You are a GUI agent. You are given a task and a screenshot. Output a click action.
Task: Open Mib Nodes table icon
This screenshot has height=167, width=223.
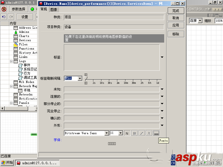tap(16, 82)
